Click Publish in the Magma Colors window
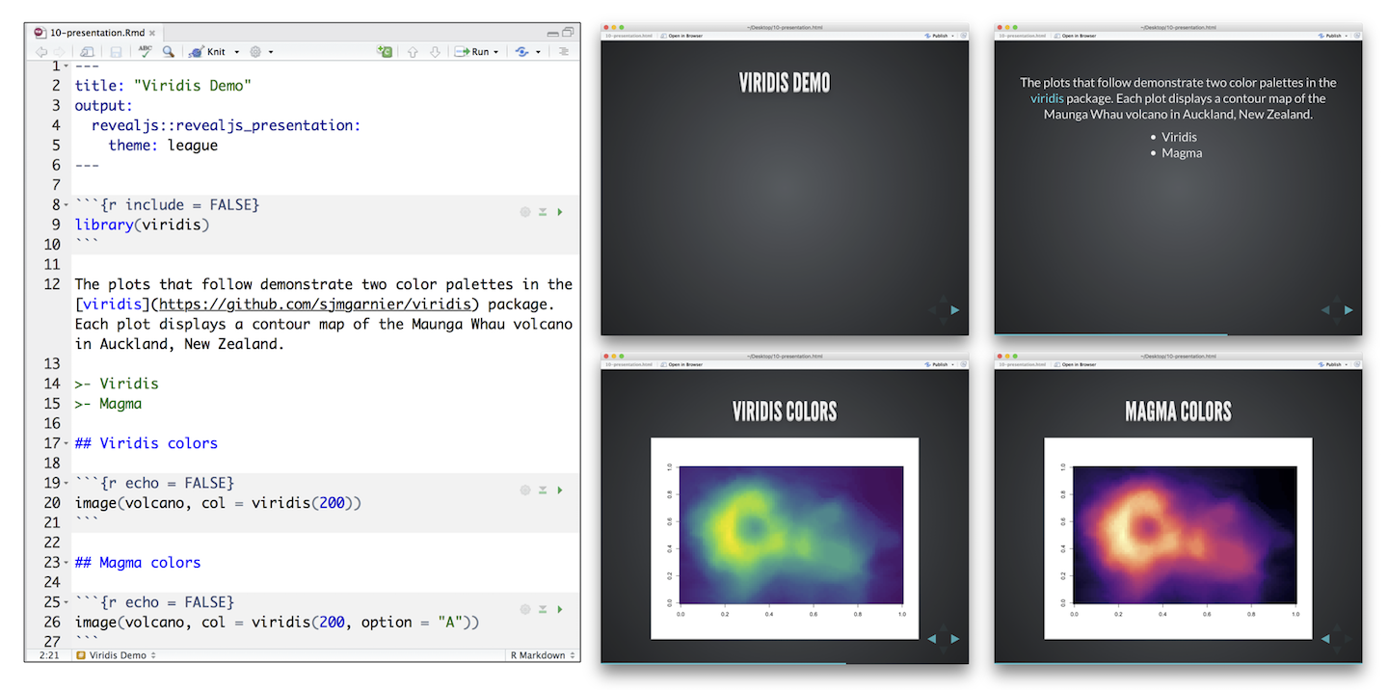Screen dimensions: 1388x690 1330,364
